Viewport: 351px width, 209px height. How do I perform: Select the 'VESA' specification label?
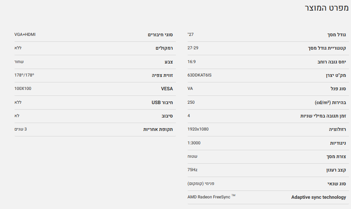coord(167,89)
